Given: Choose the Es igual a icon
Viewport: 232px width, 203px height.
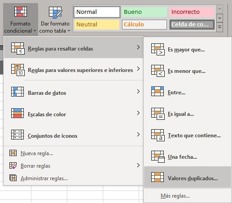Looking at the screenshot, I should [158, 114].
